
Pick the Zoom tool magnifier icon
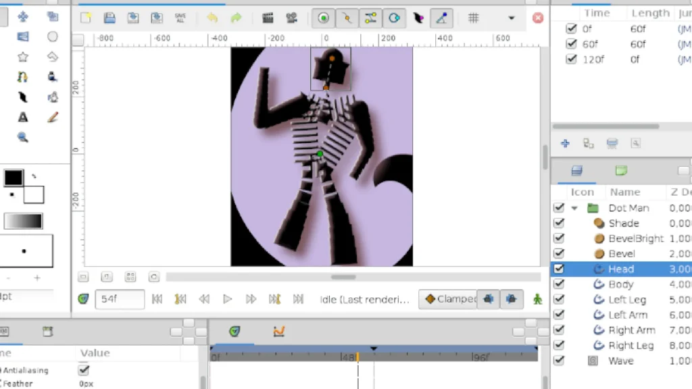22,137
